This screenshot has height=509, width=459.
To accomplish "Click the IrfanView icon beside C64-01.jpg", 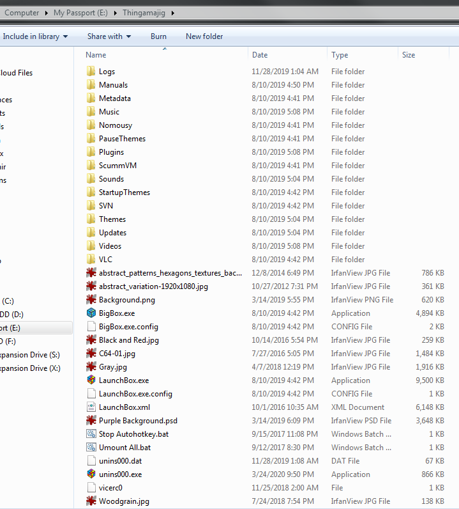I will pos(91,353).
